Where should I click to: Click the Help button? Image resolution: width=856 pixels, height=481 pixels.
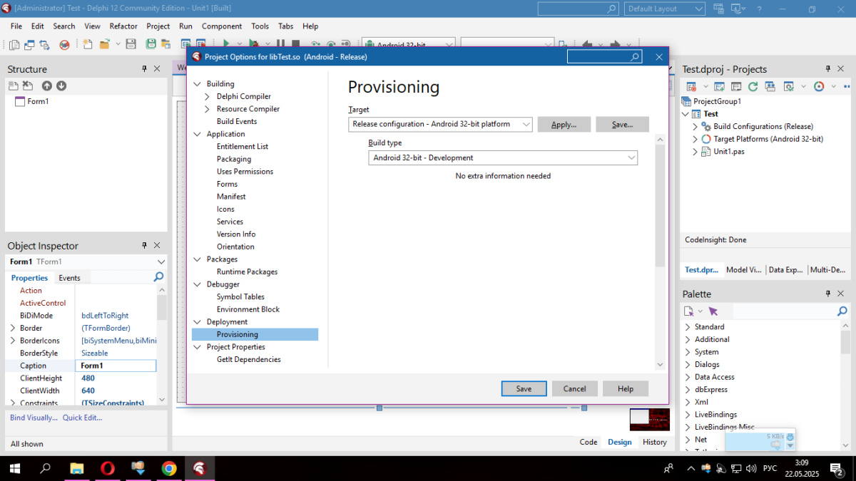pyautogui.click(x=626, y=388)
